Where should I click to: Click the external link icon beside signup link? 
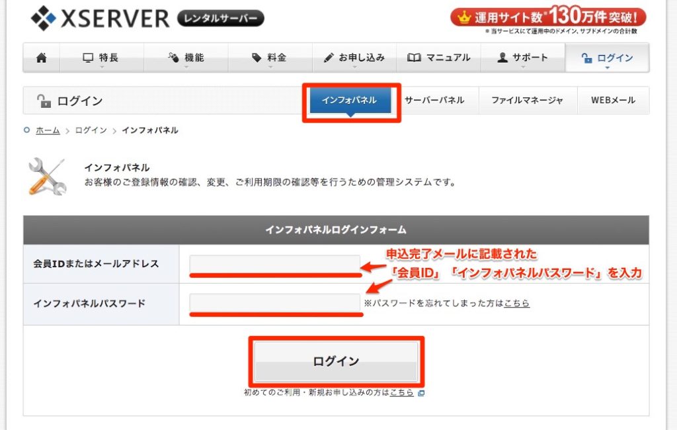coord(421,393)
